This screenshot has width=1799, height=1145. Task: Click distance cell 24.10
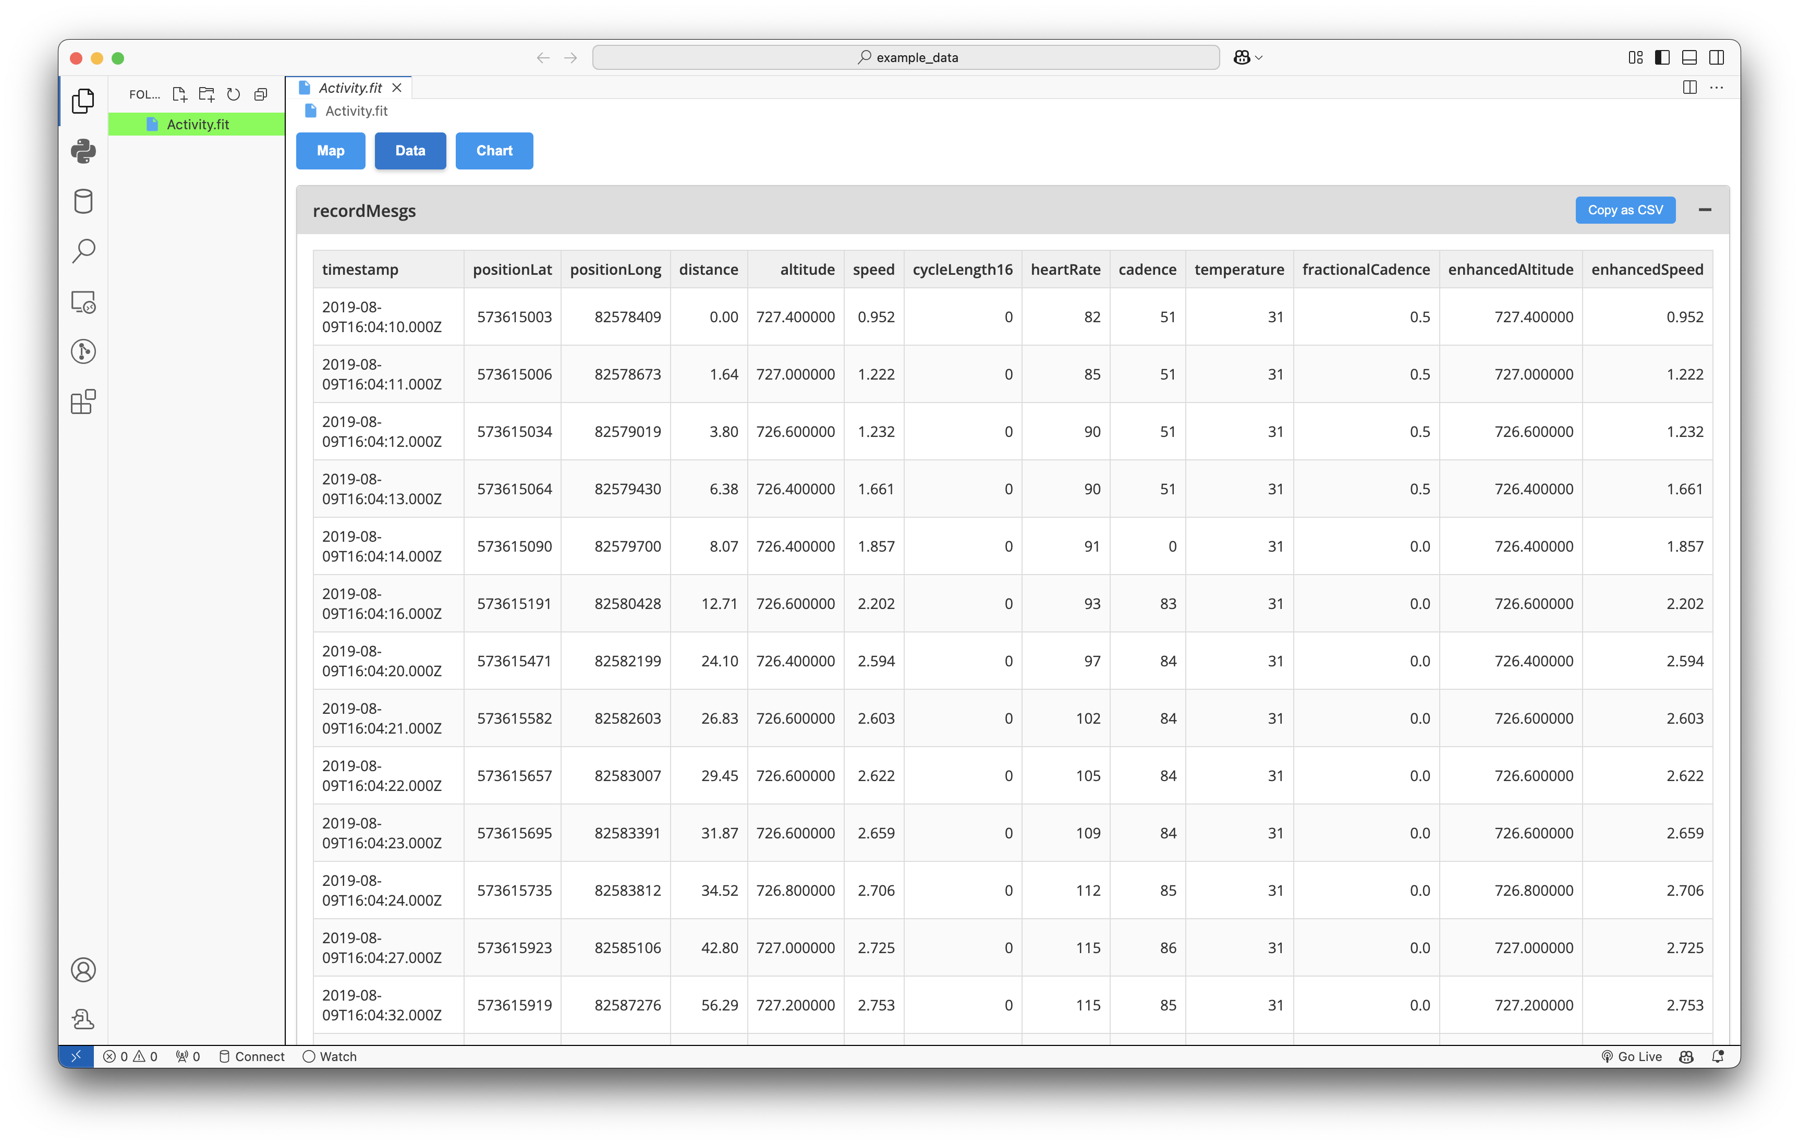[x=708, y=661]
